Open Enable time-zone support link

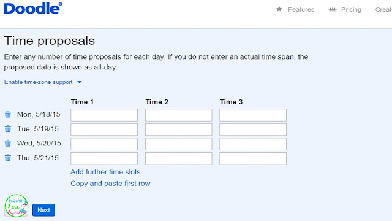38,82
